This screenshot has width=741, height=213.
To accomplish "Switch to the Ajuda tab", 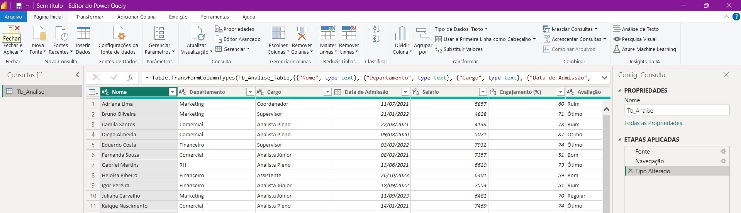I will click(x=249, y=17).
